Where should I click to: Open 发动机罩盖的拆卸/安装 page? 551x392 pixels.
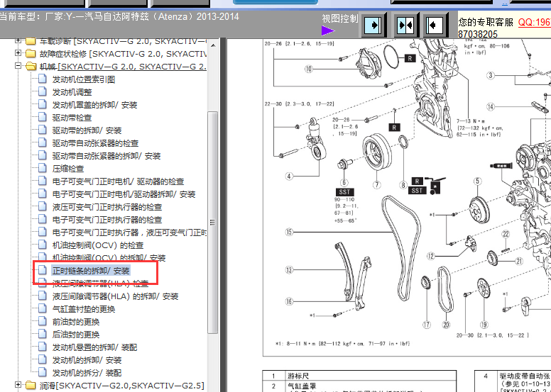(94, 105)
